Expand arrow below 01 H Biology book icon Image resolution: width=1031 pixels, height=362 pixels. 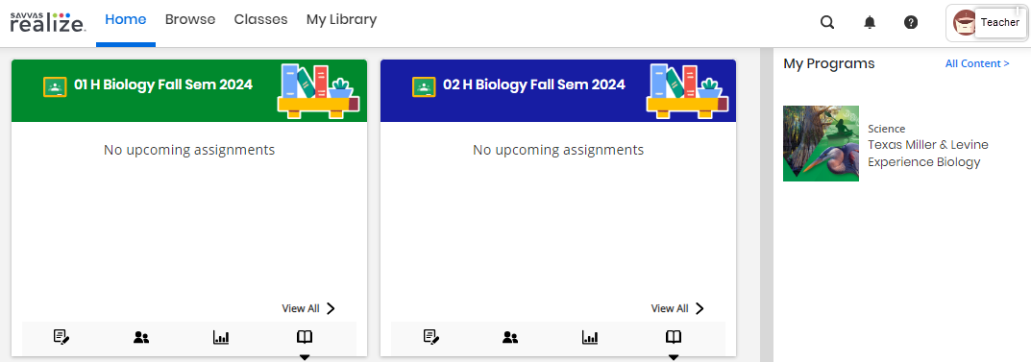point(304,357)
